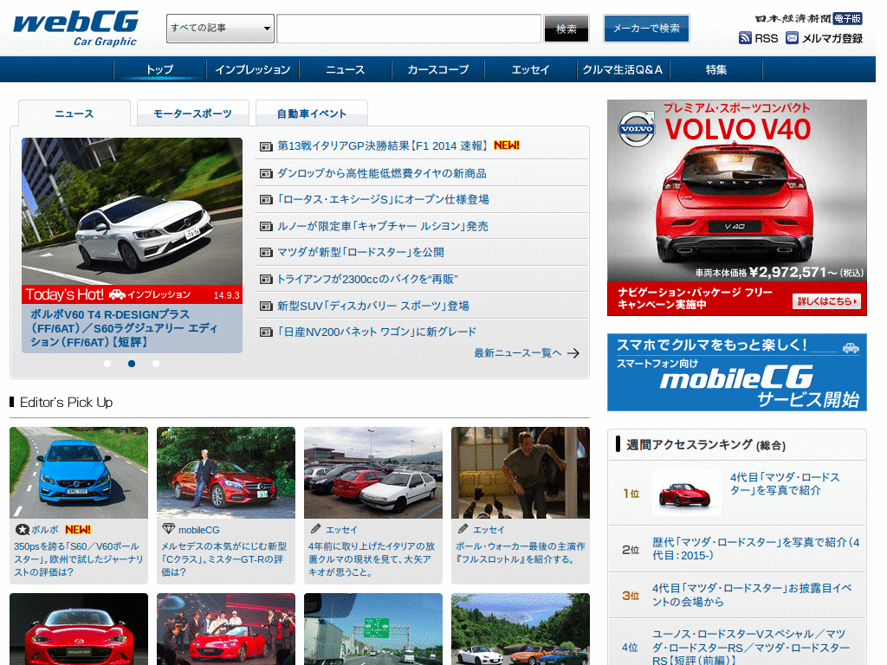
Task: Click the Paul Walker movie thumbnail
Action: 521,473
